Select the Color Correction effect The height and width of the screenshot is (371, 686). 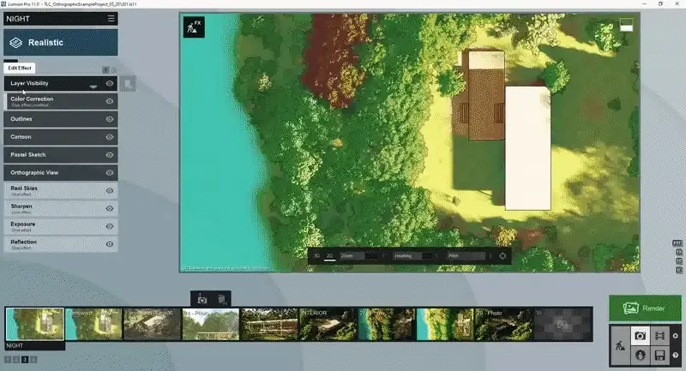(61, 101)
